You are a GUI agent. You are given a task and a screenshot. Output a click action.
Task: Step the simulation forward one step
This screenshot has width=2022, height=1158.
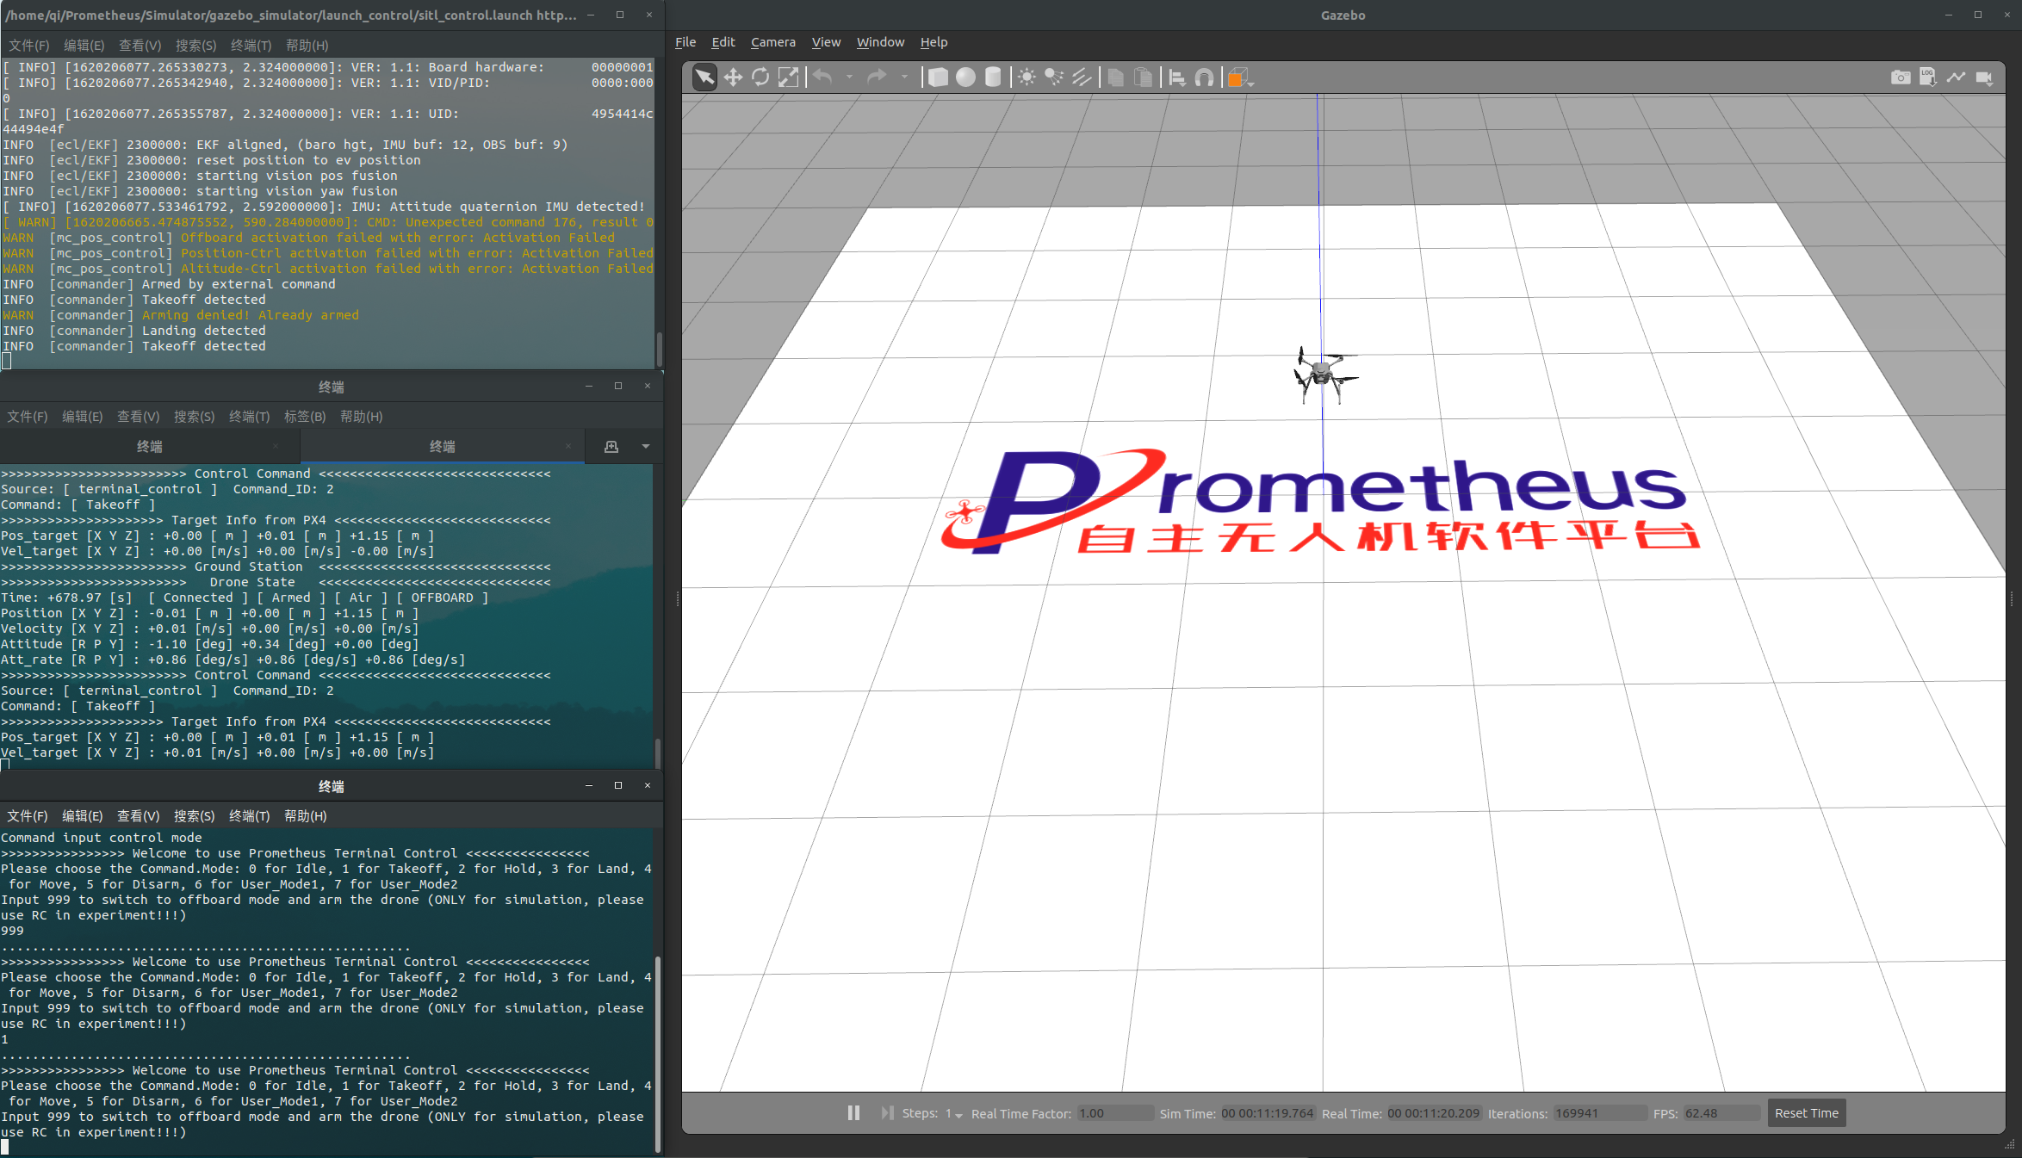(887, 1112)
